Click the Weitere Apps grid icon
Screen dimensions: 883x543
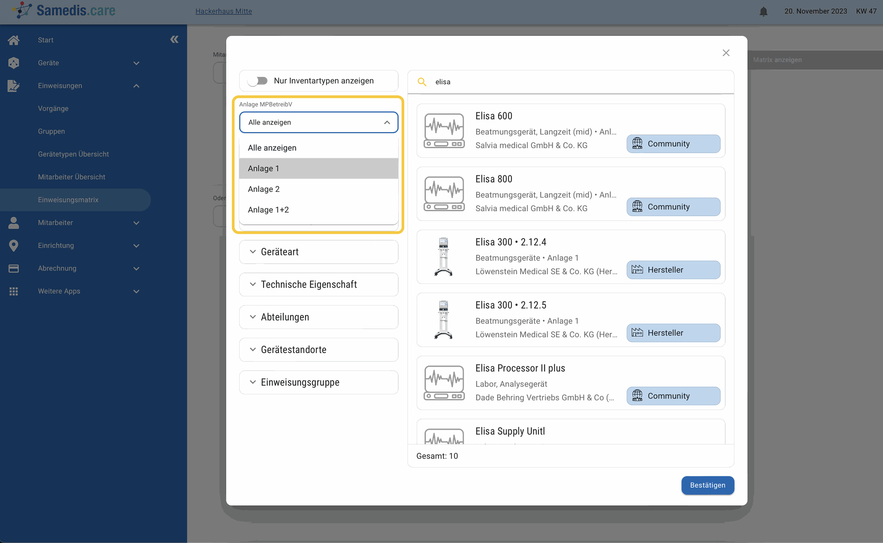[x=14, y=291]
